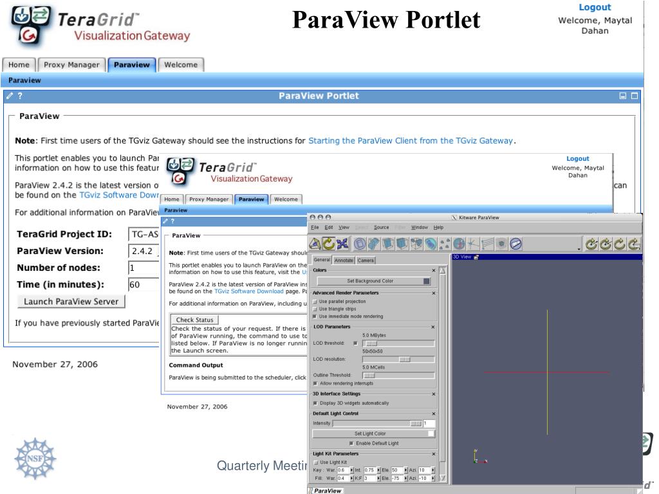The width and height of the screenshot is (659, 494).
Task: Click the radiating-lines star filter icon
Action: (473, 244)
